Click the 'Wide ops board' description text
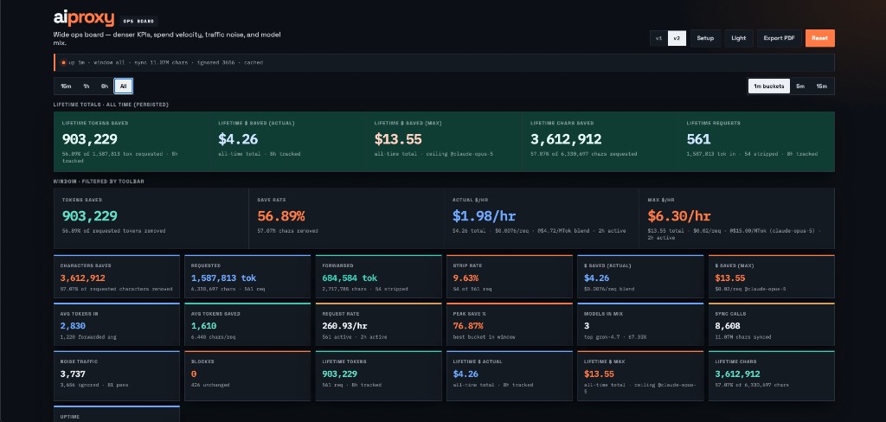 pos(167,38)
